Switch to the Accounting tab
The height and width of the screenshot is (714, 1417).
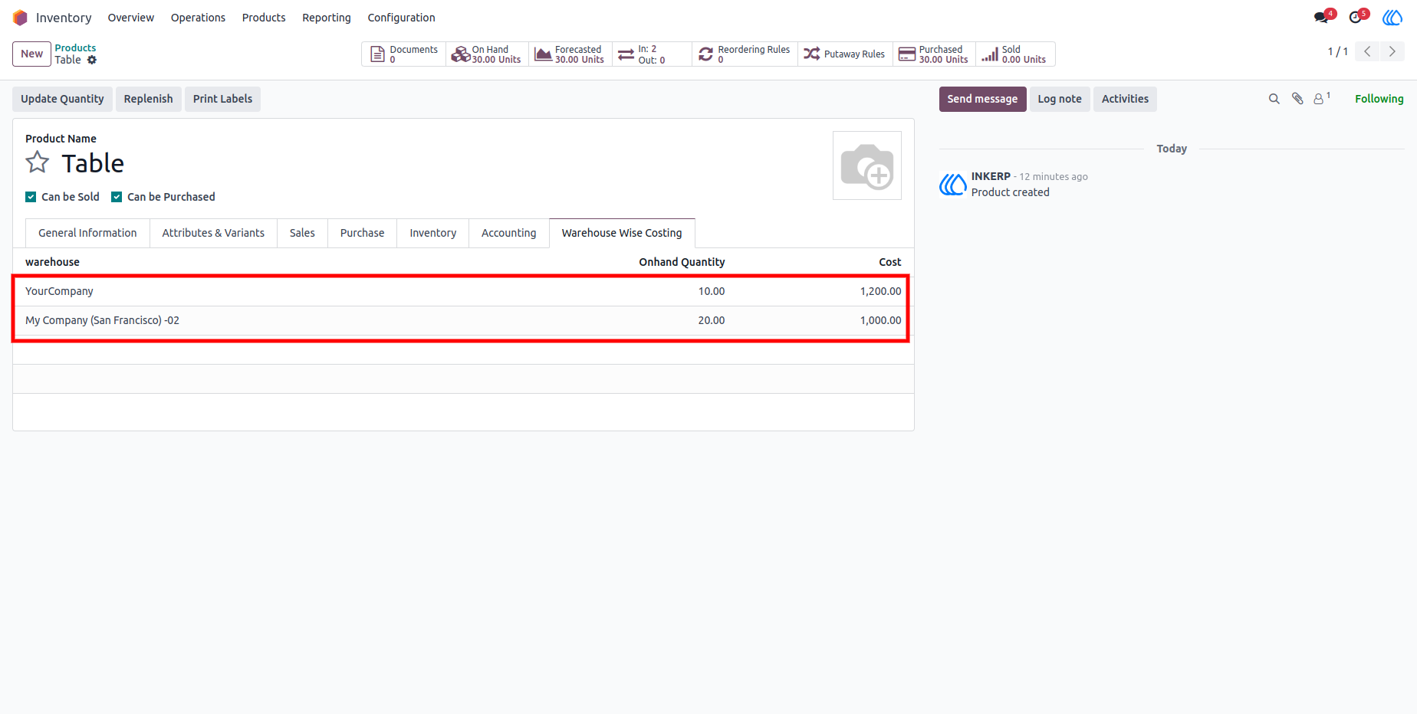pyautogui.click(x=508, y=233)
